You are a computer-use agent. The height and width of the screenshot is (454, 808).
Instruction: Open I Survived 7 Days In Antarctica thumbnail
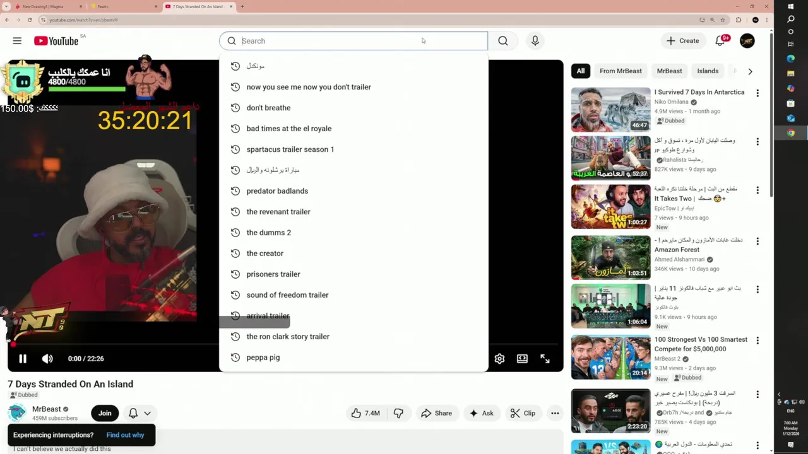coord(610,110)
